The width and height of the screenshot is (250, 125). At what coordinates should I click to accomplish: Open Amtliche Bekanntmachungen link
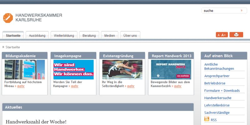pos(219,67)
